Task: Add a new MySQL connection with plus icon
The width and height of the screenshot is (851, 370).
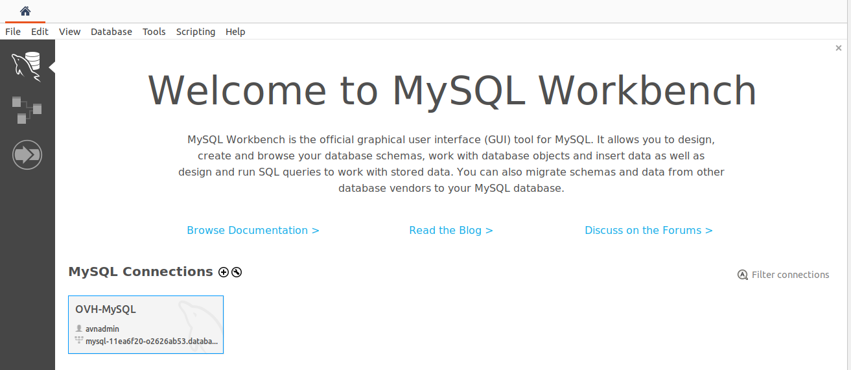Action: [224, 272]
